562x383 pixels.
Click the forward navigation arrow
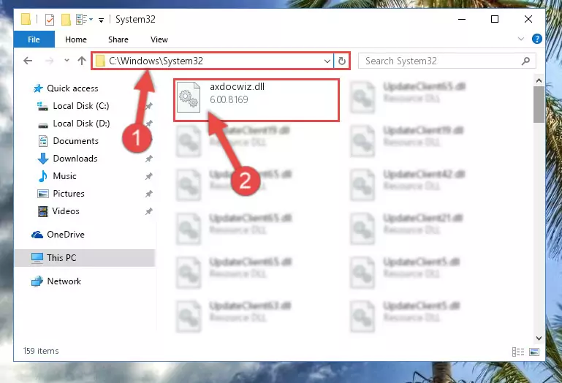pyautogui.click(x=49, y=61)
